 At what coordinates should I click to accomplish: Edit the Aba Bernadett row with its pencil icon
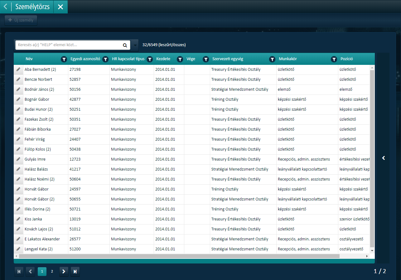(18, 69)
